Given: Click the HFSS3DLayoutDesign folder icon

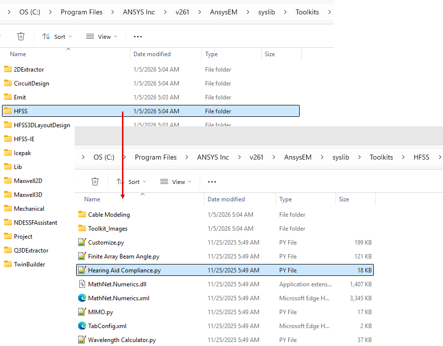Looking at the screenshot, I should tap(8, 125).
